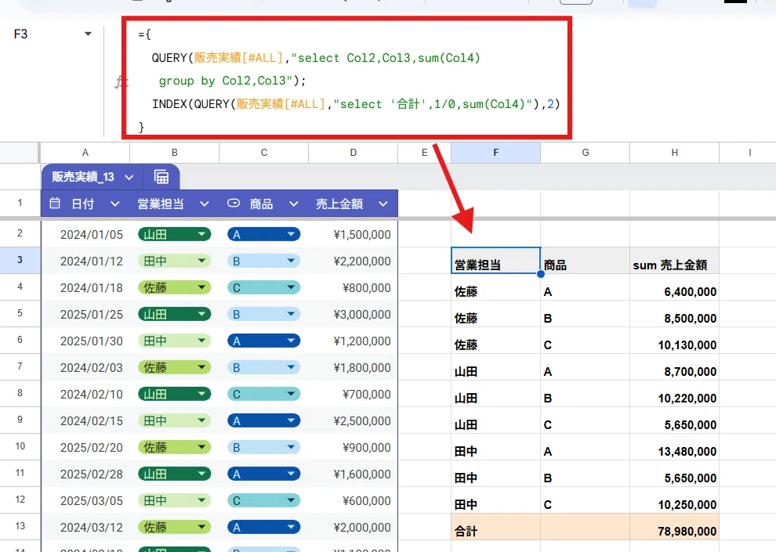Open product A chip dropdown in row 2
This screenshot has width=776, height=552.
[x=291, y=234]
